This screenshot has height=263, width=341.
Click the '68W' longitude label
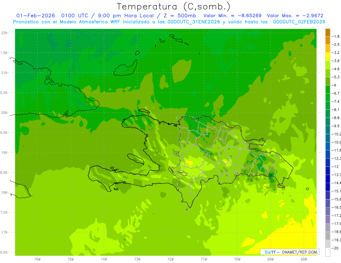304,259
